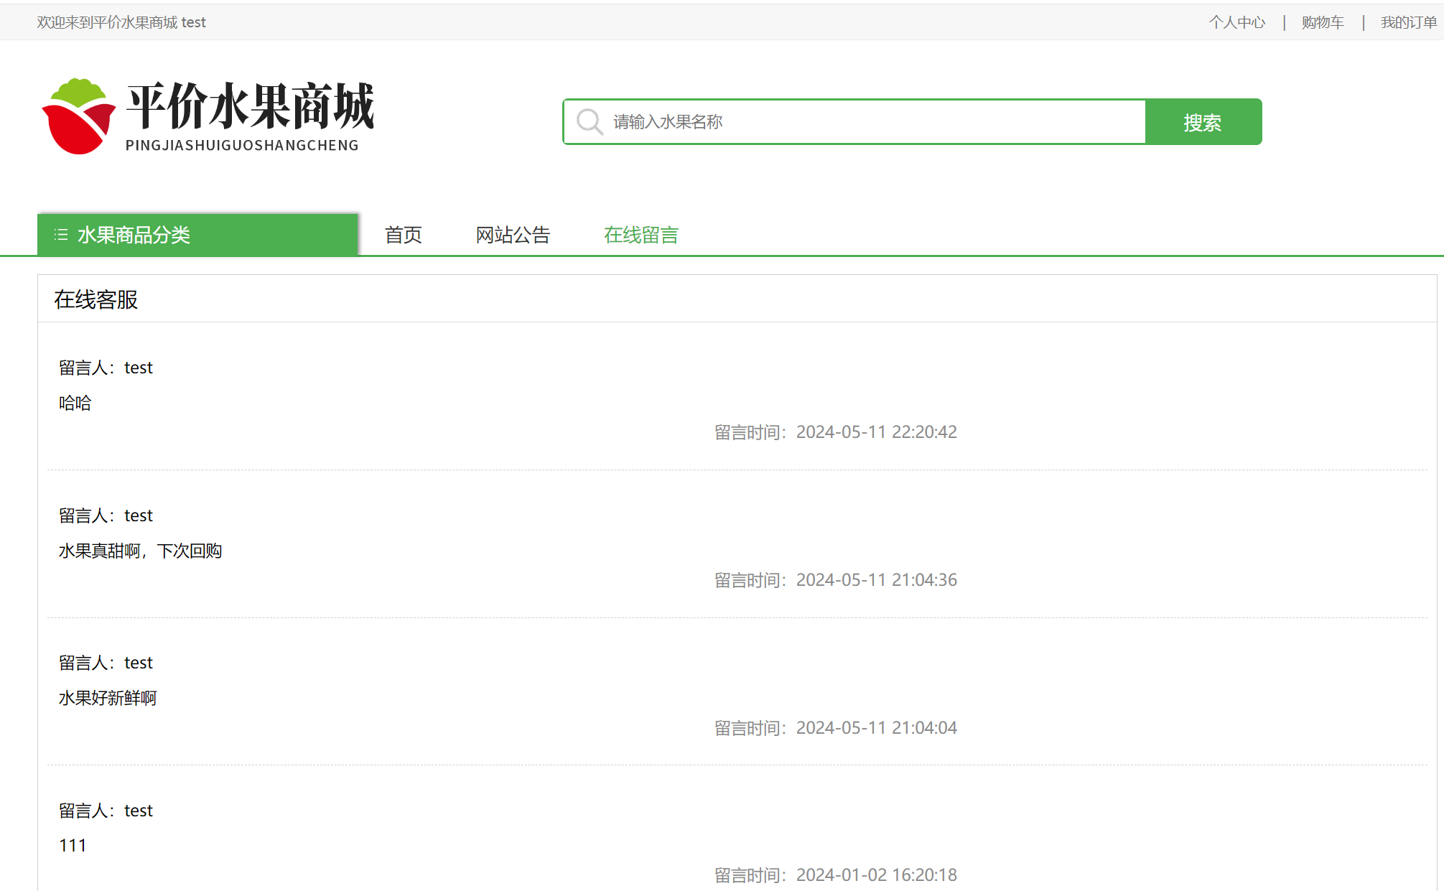The width and height of the screenshot is (1444, 891).
Task: Click the PINGJIASHUIGUOSHANGCHENG subtitle
Action: pyautogui.click(x=242, y=145)
